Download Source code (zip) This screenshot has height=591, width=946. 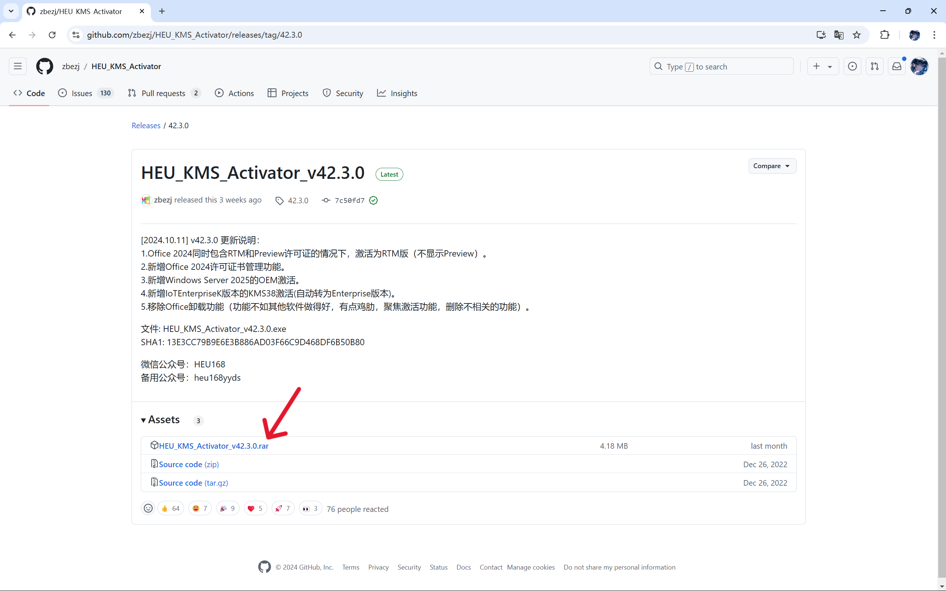coord(189,464)
